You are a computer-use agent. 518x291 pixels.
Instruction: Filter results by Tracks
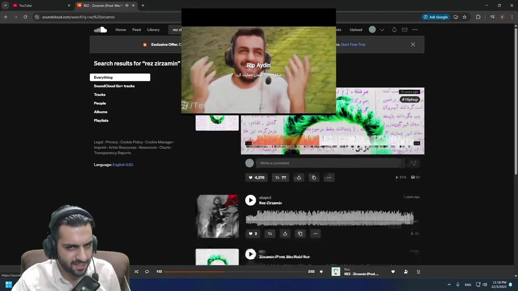point(100,95)
